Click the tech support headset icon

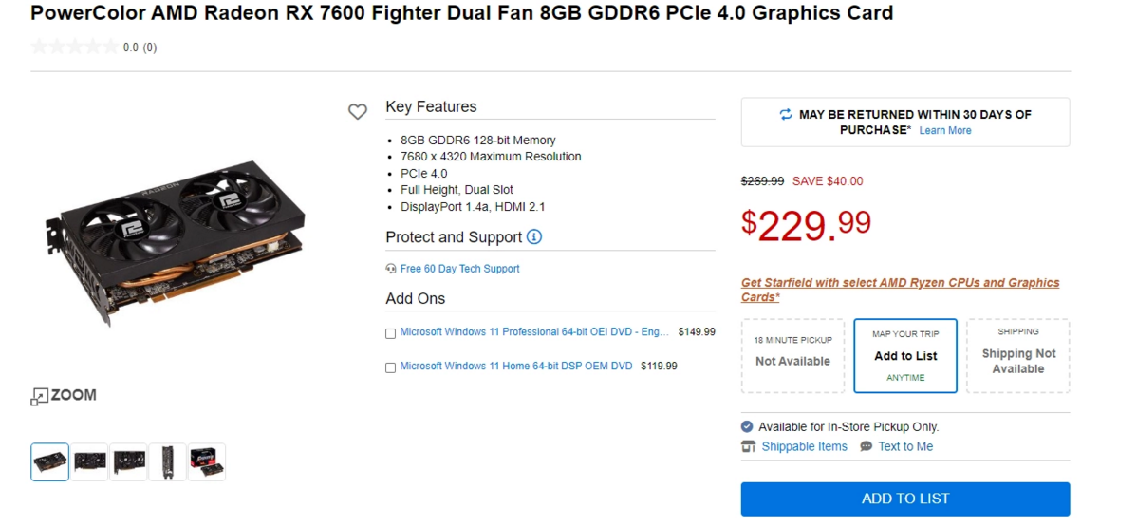391,269
